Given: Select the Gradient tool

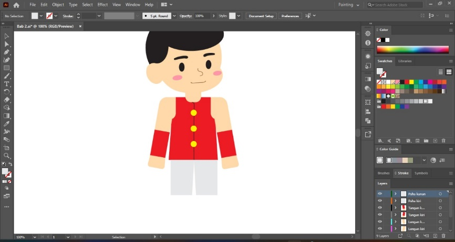Looking at the screenshot, I should [6, 116].
